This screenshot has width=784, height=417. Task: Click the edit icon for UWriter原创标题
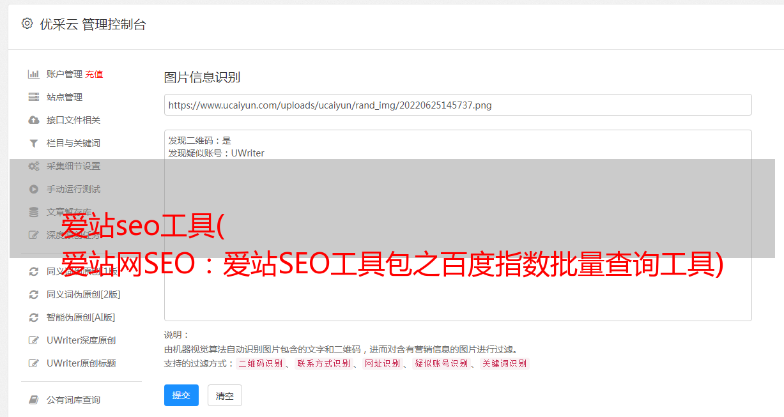[x=34, y=363]
